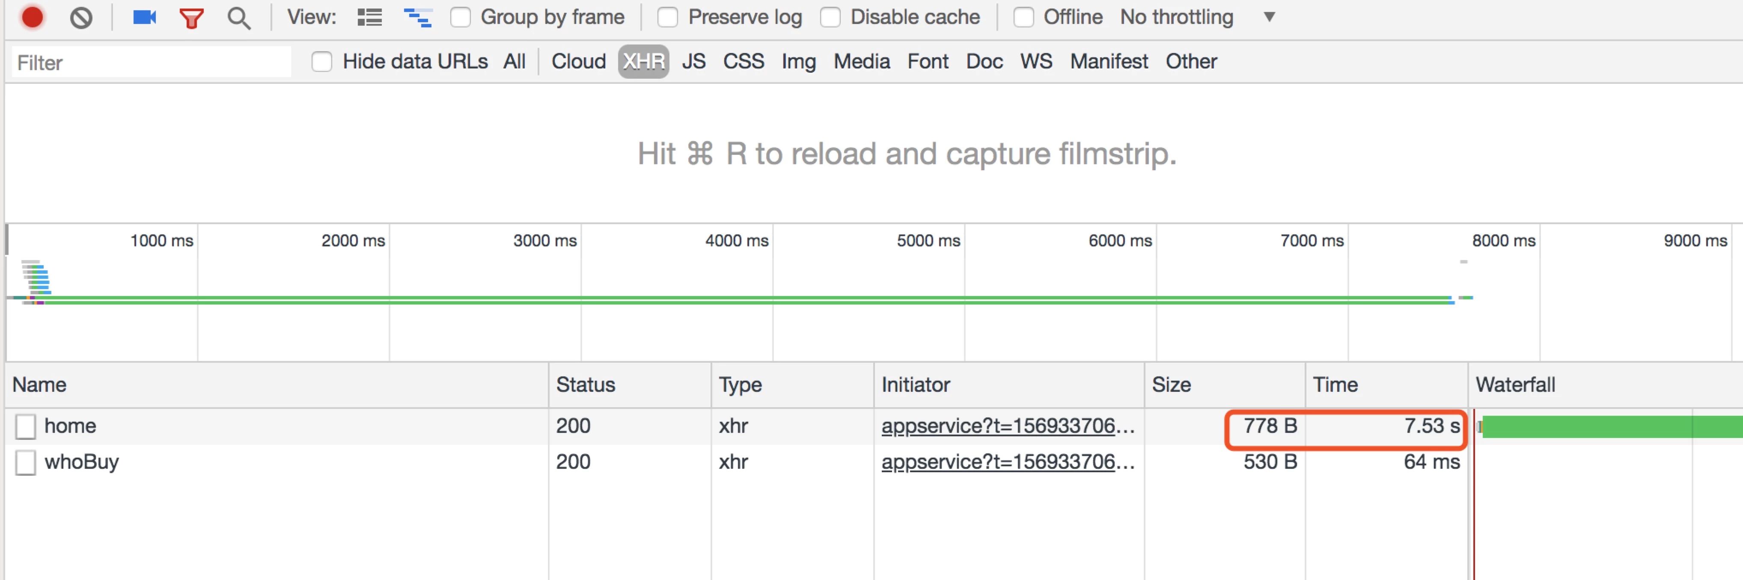Select the JS filter type

click(693, 62)
